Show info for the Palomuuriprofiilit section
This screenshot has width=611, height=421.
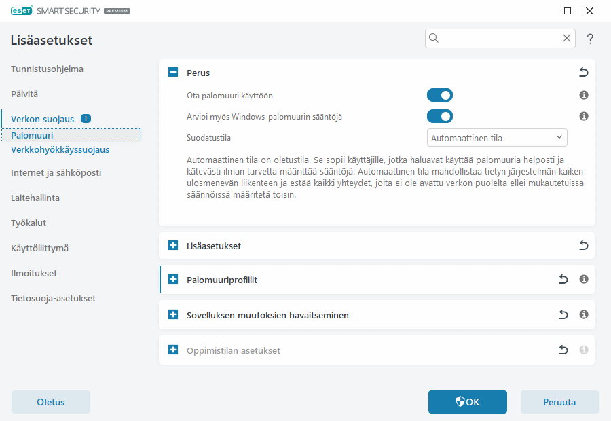click(583, 279)
